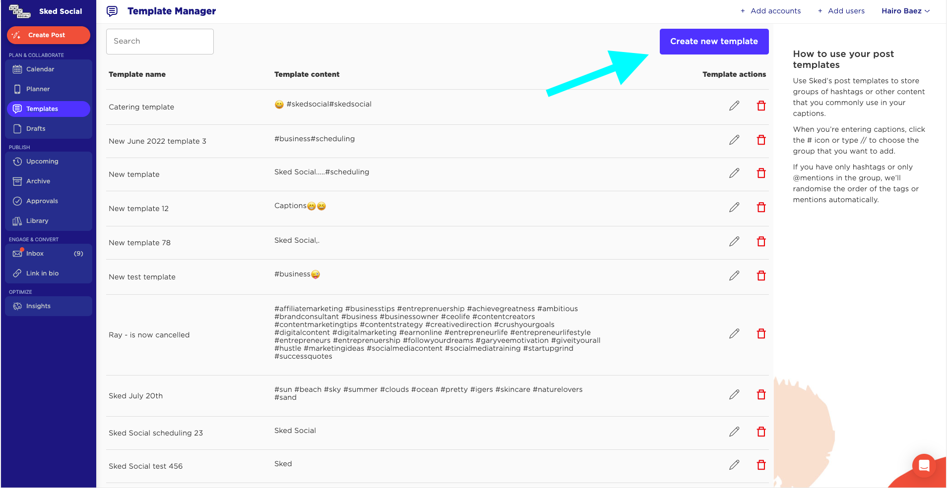Open Link in bio

tap(49, 273)
